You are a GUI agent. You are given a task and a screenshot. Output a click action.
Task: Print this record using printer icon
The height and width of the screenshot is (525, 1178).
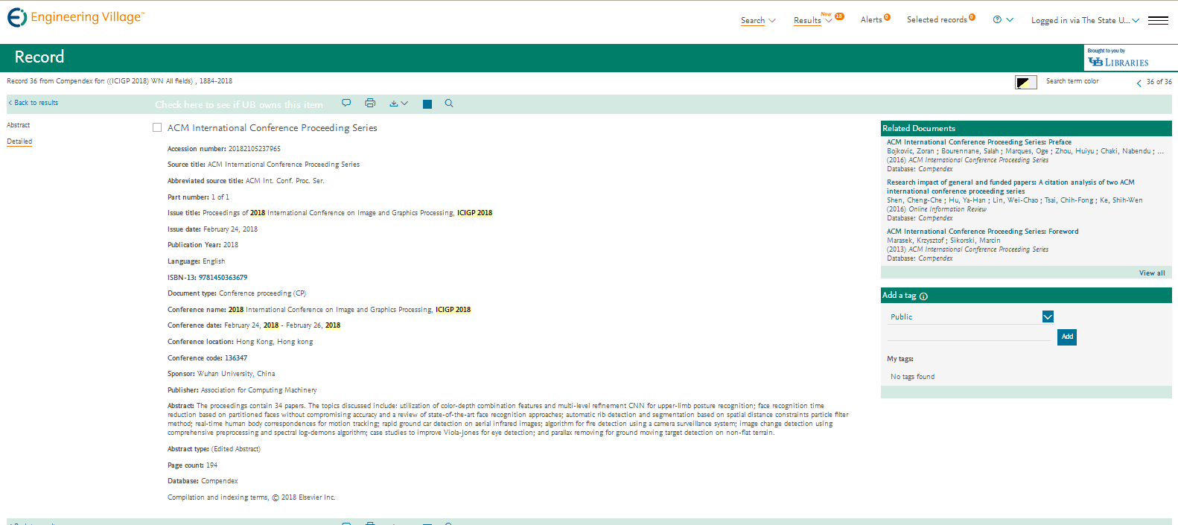pos(370,104)
